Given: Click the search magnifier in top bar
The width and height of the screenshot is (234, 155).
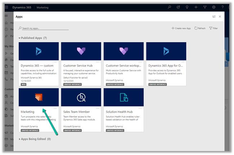Looking at the screenshot, I should pyautogui.click(x=170, y=7).
